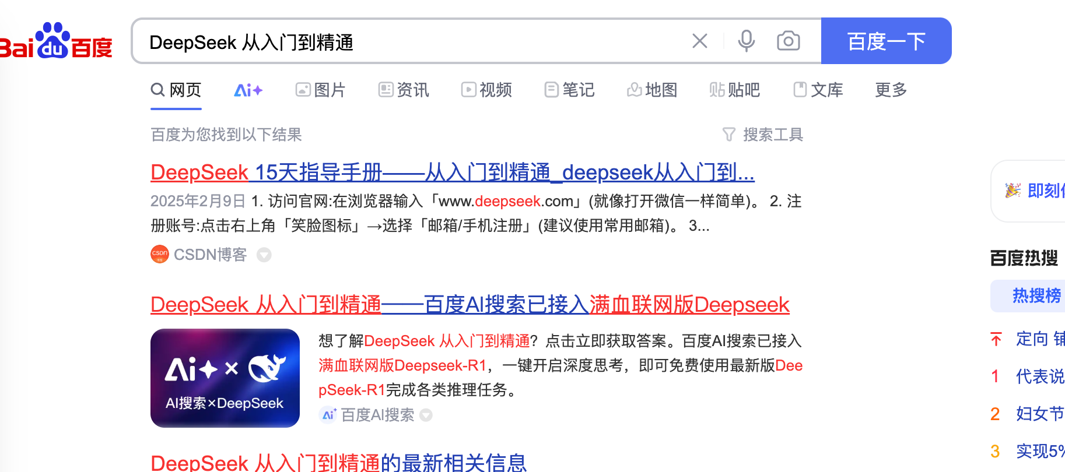1065x472 pixels.
Task: Click the 即刻 promo card with party icon
Action: point(1029,191)
